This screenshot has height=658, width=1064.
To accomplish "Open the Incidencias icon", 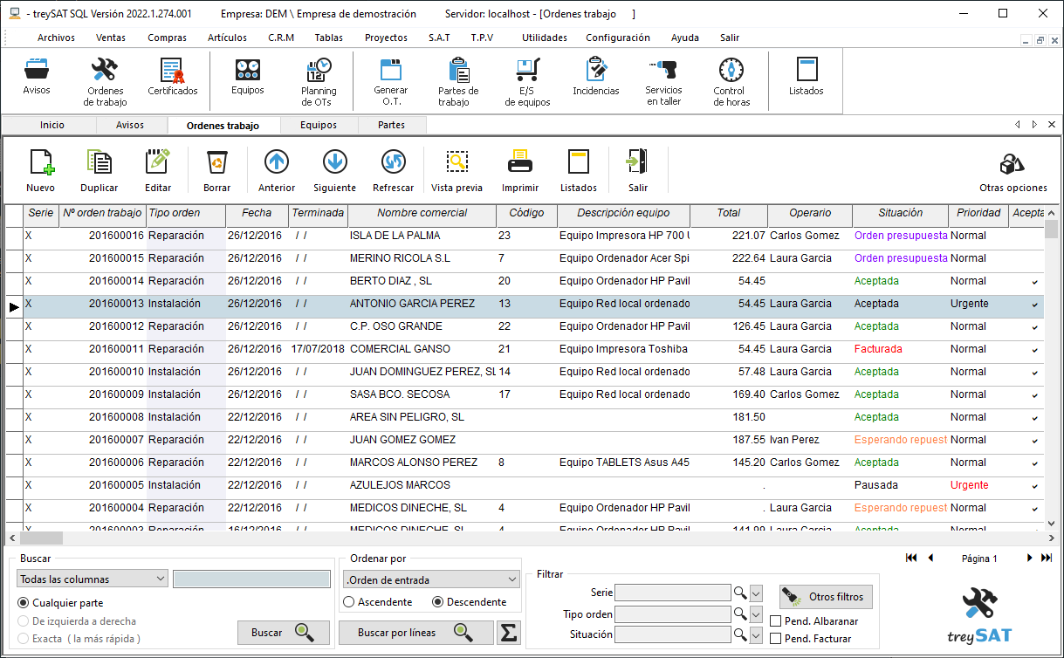I will [596, 77].
